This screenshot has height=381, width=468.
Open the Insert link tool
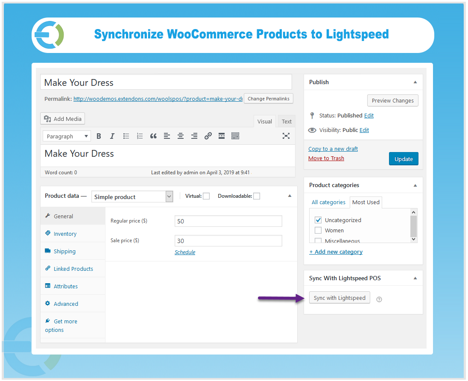tap(208, 136)
